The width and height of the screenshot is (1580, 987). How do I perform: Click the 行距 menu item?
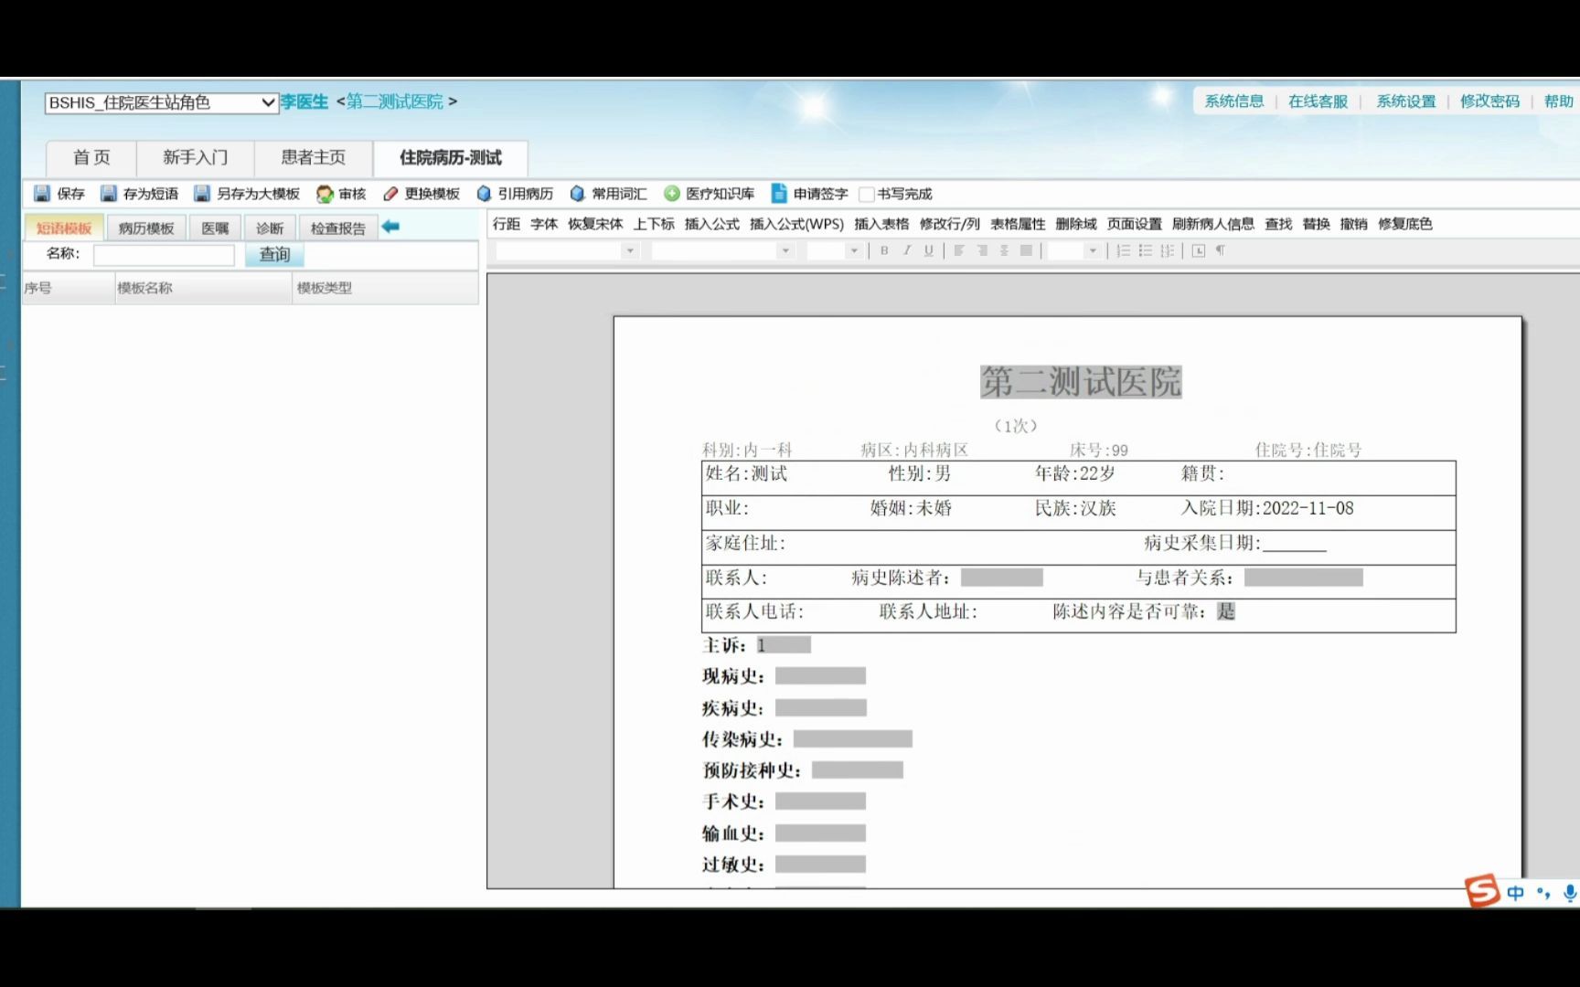pyautogui.click(x=507, y=224)
